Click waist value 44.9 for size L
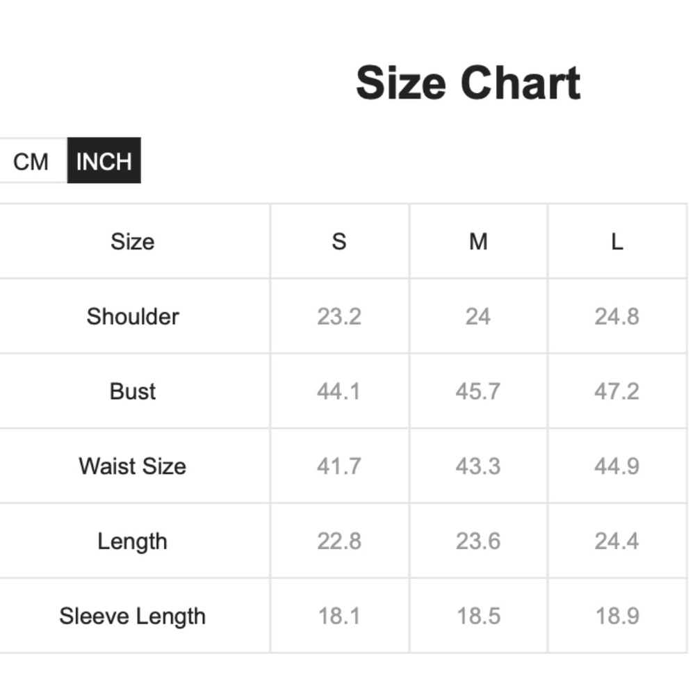The height and width of the screenshot is (695, 695). point(616,466)
